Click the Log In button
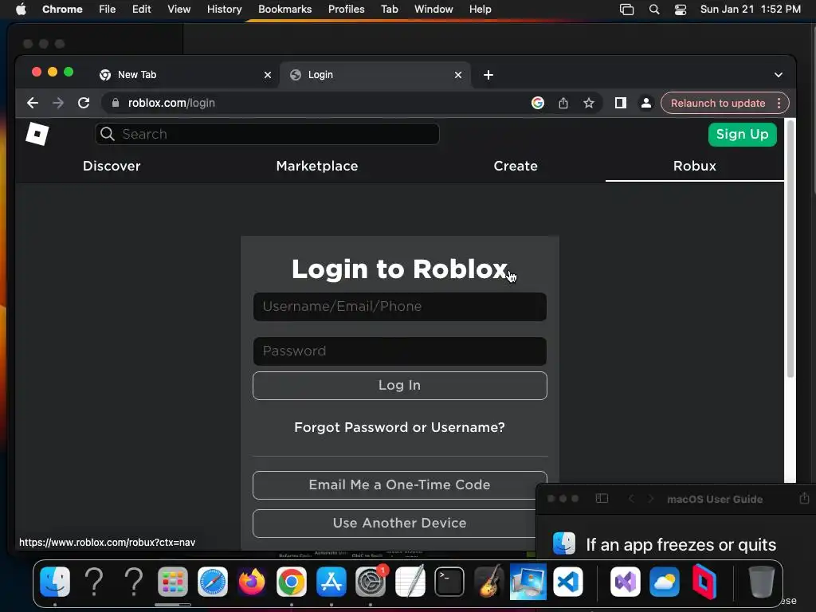 [x=400, y=386]
